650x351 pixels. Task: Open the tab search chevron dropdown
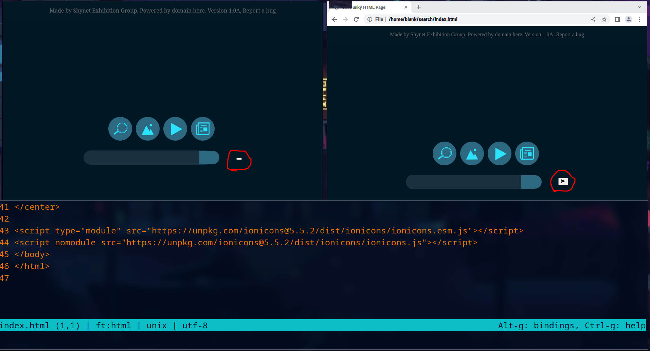pyautogui.click(x=639, y=7)
